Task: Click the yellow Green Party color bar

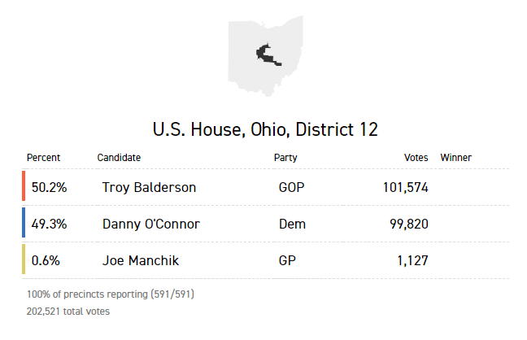Action: pyautogui.click(x=24, y=260)
